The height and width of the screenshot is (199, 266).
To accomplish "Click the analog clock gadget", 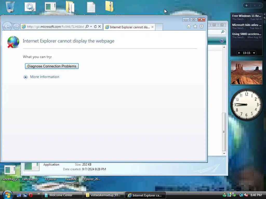I will click(246, 105).
